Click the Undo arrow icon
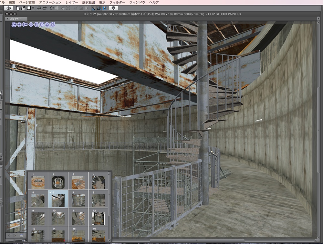The height and width of the screenshot is (244, 323). tap(39, 8)
